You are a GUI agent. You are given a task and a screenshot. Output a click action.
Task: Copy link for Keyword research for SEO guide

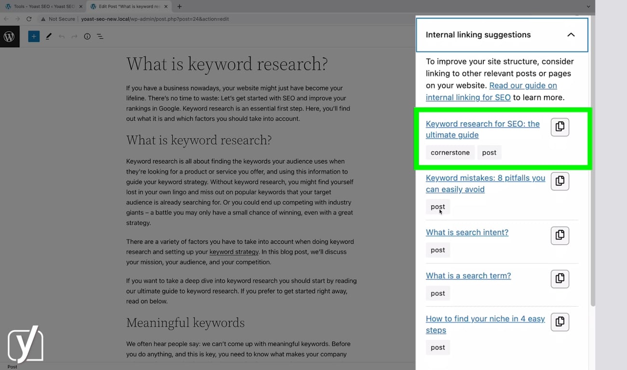[x=559, y=127]
